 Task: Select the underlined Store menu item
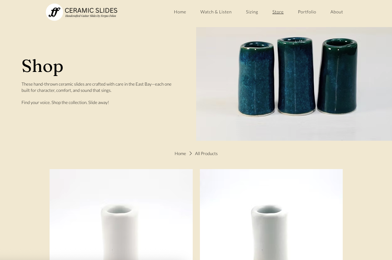click(278, 12)
